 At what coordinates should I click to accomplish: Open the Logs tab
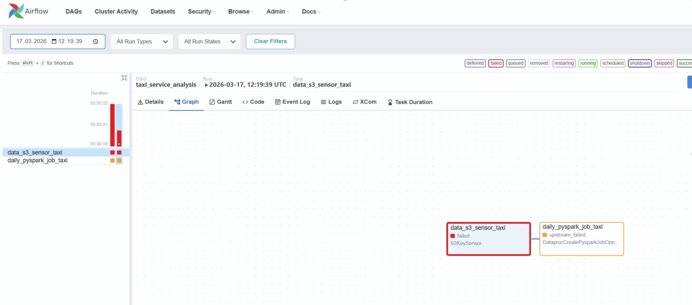(331, 102)
